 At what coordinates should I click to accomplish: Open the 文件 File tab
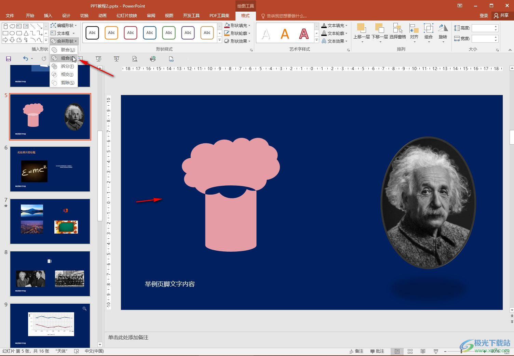[x=10, y=16]
